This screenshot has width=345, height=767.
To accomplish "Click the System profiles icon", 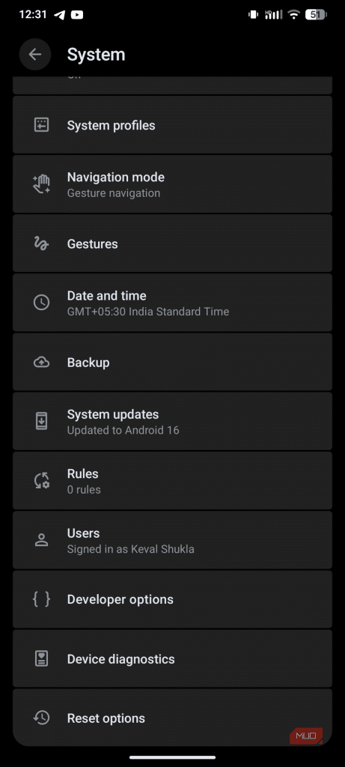I will (x=41, y=125).
